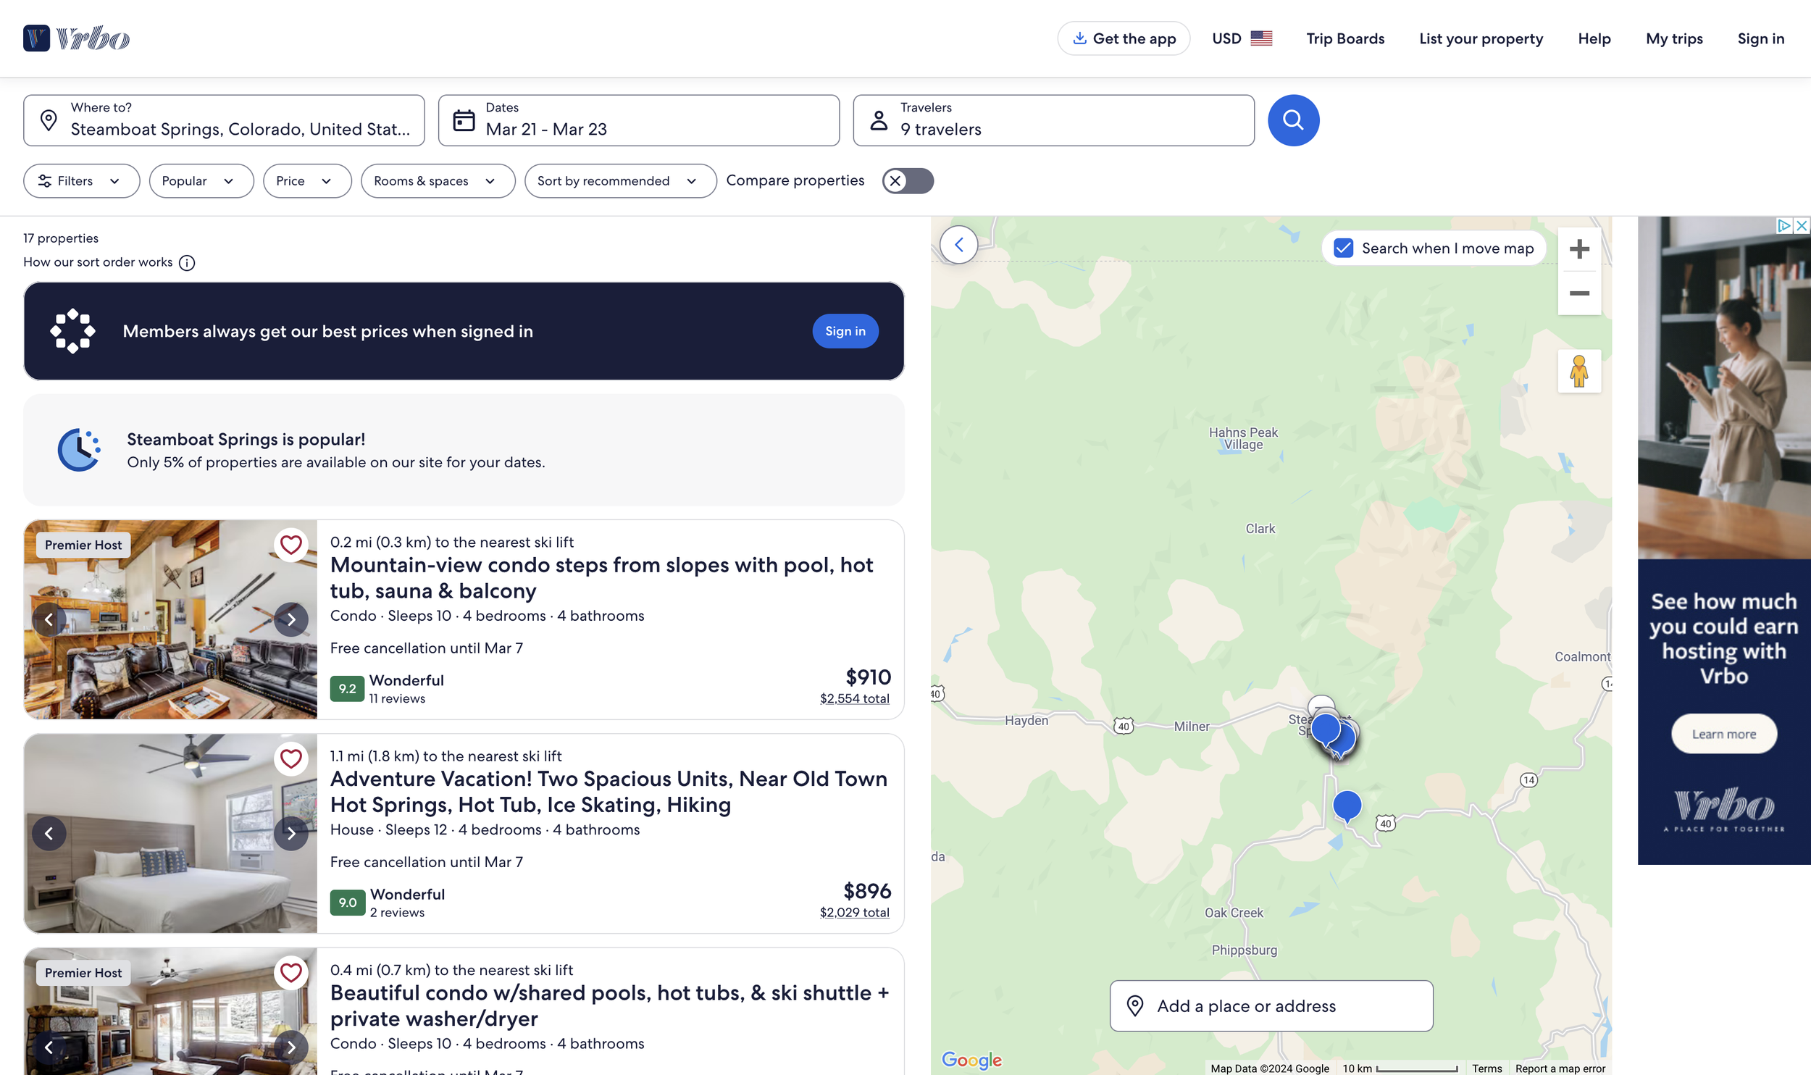Edit the Travelers field
This screenshot has width=1811, height=1075.
(x=1054, y=120)
